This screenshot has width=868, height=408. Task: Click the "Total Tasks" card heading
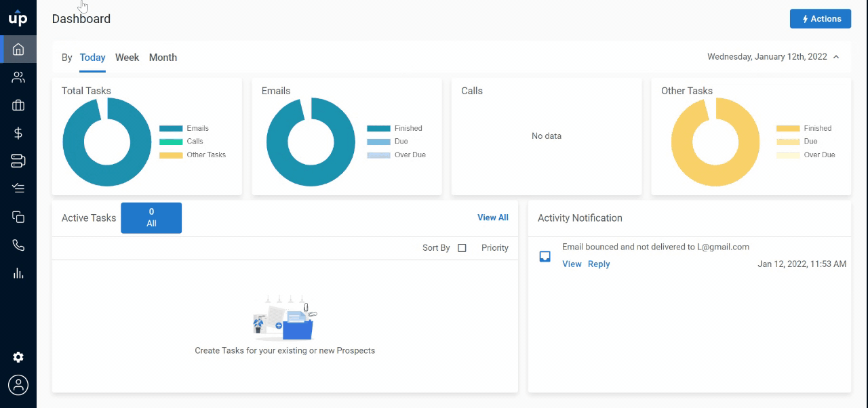[86, 91]
